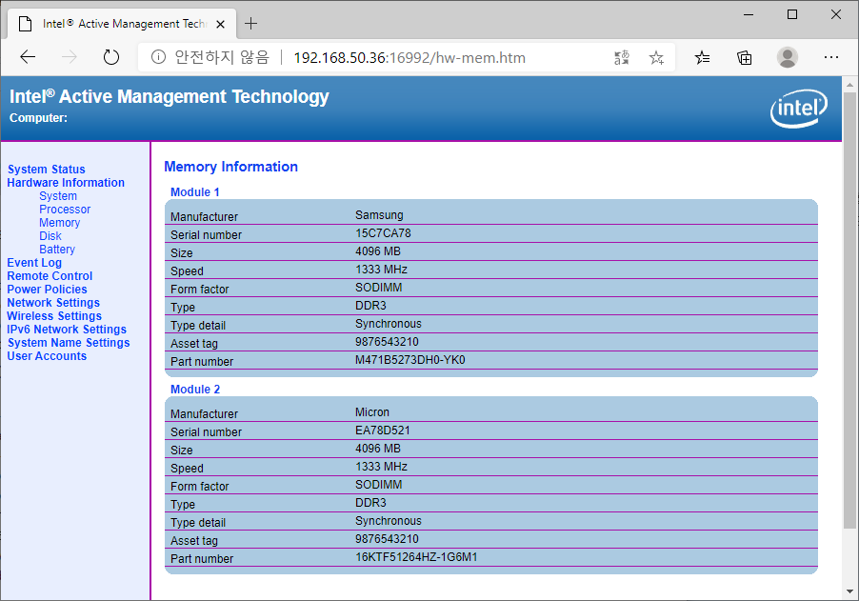Open the System hardware page
859x601 pixels.
pos(58,196)
